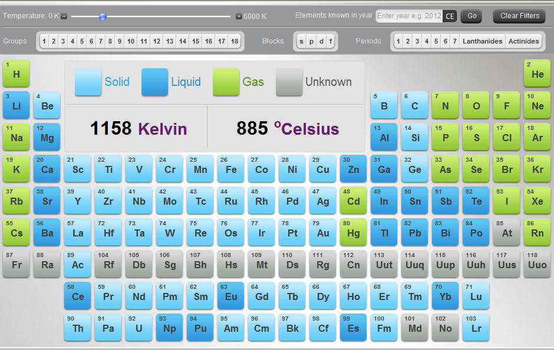554x350 pixels.
Task: Select the d block filter
Action: [x=321, y=41]
